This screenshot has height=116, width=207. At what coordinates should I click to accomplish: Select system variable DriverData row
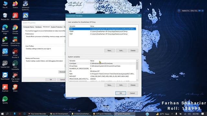pyautogui.click(x=103, y=66)
